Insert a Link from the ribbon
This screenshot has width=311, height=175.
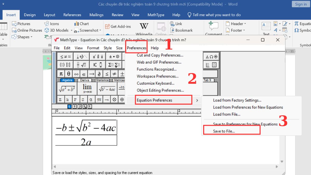click(x=176, y=24)
